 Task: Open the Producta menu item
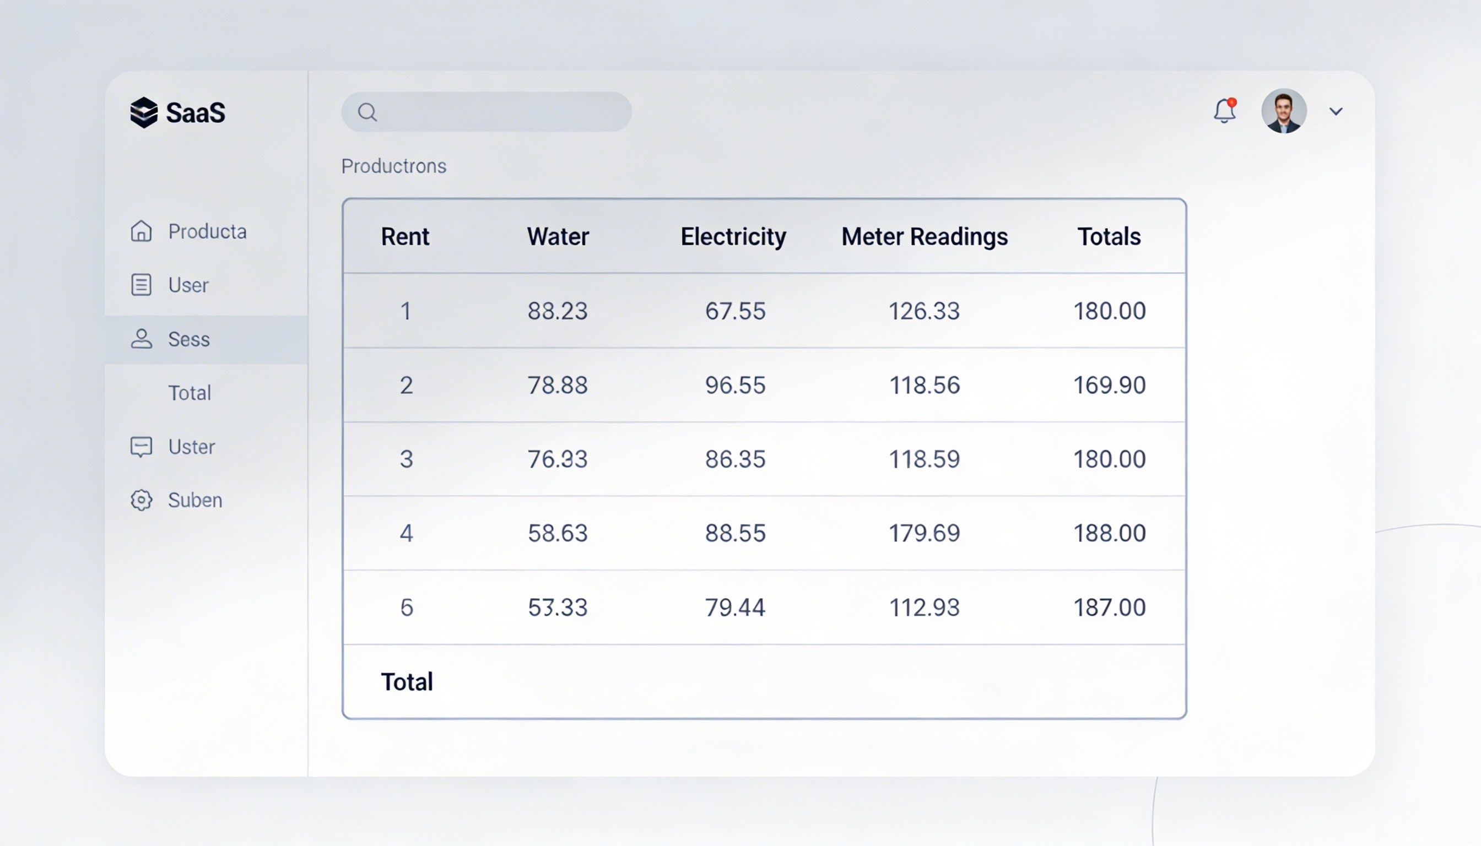207,231
